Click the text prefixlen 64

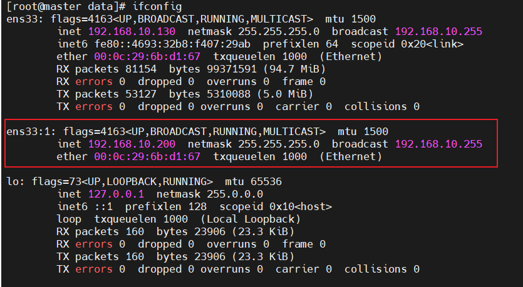point(301,44)
